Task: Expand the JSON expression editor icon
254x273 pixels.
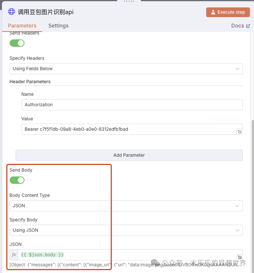Action: 240,257
